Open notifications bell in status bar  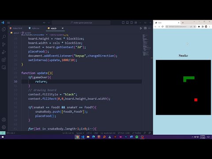(149, 133)
